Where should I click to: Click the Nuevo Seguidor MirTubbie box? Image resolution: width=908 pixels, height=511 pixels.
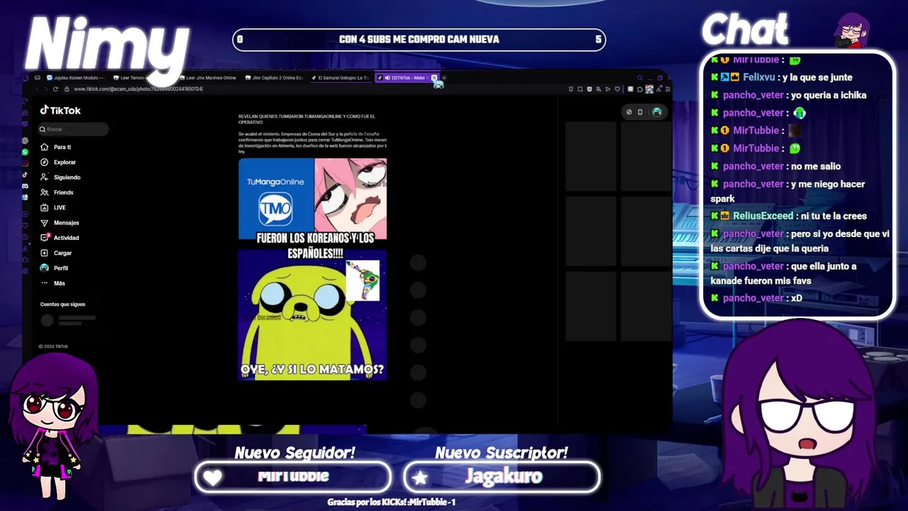point(292,476)
